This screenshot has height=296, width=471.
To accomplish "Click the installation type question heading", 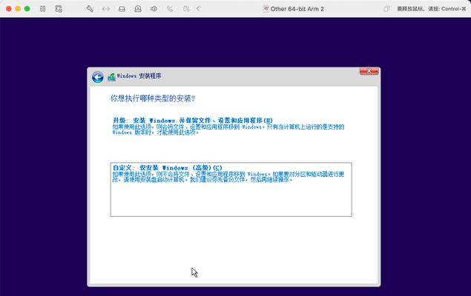I will pos(153,98).
